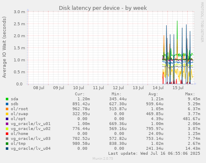Click the vg_oracle/lv_u02 lime swatch

[x=7, y=129]
